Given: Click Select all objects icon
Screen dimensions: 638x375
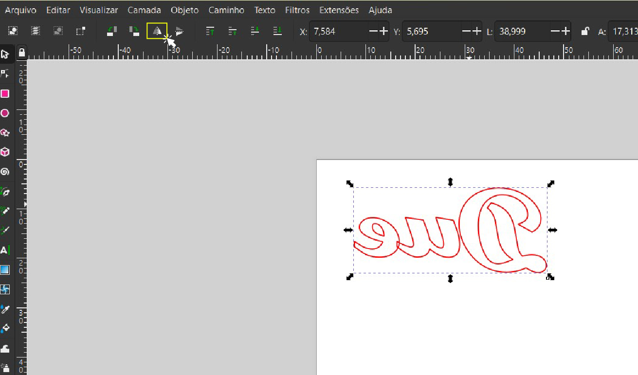Looking at the screenshot, I should 13,31.
